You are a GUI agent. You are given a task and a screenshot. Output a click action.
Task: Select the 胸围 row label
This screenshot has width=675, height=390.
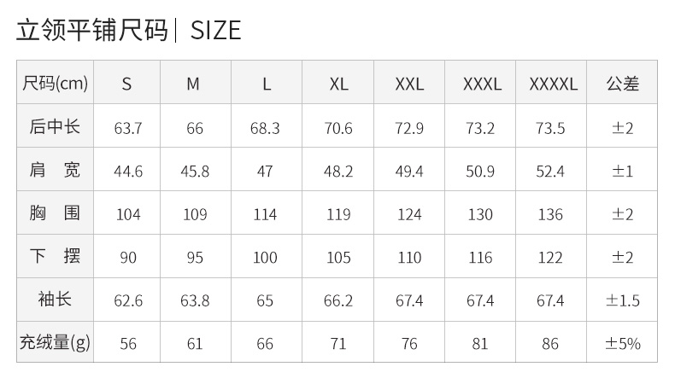point(55,212)
